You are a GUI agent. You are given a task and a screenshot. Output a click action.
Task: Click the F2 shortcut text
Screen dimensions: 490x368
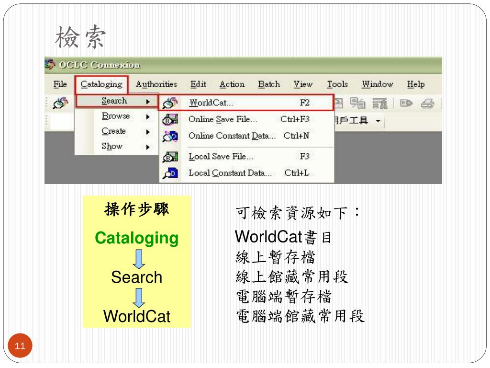click(x=304, y=103)
